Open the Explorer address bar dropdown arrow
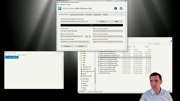Viewport: 180px width, 101px height. (149, 44)
